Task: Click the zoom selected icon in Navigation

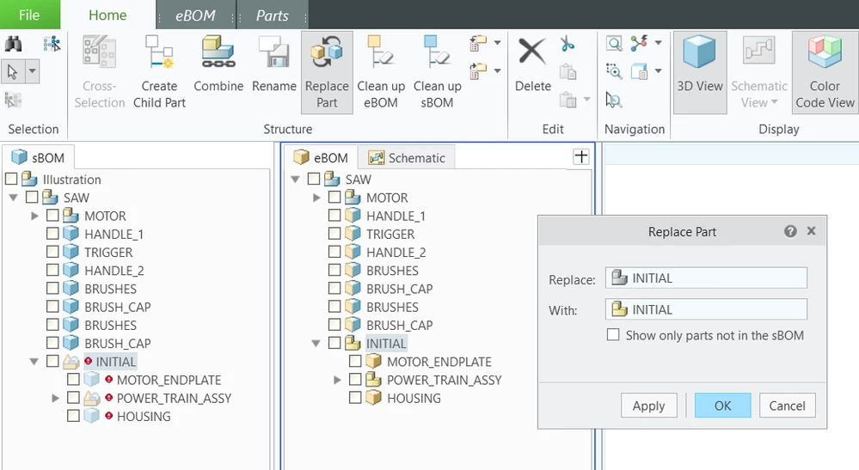Action: click(614, 71)
